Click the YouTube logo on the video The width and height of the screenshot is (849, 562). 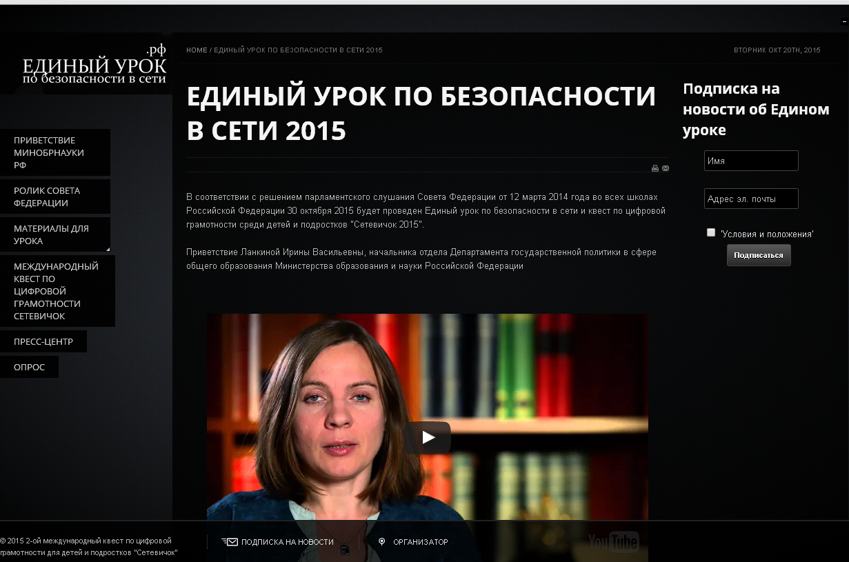613,541
